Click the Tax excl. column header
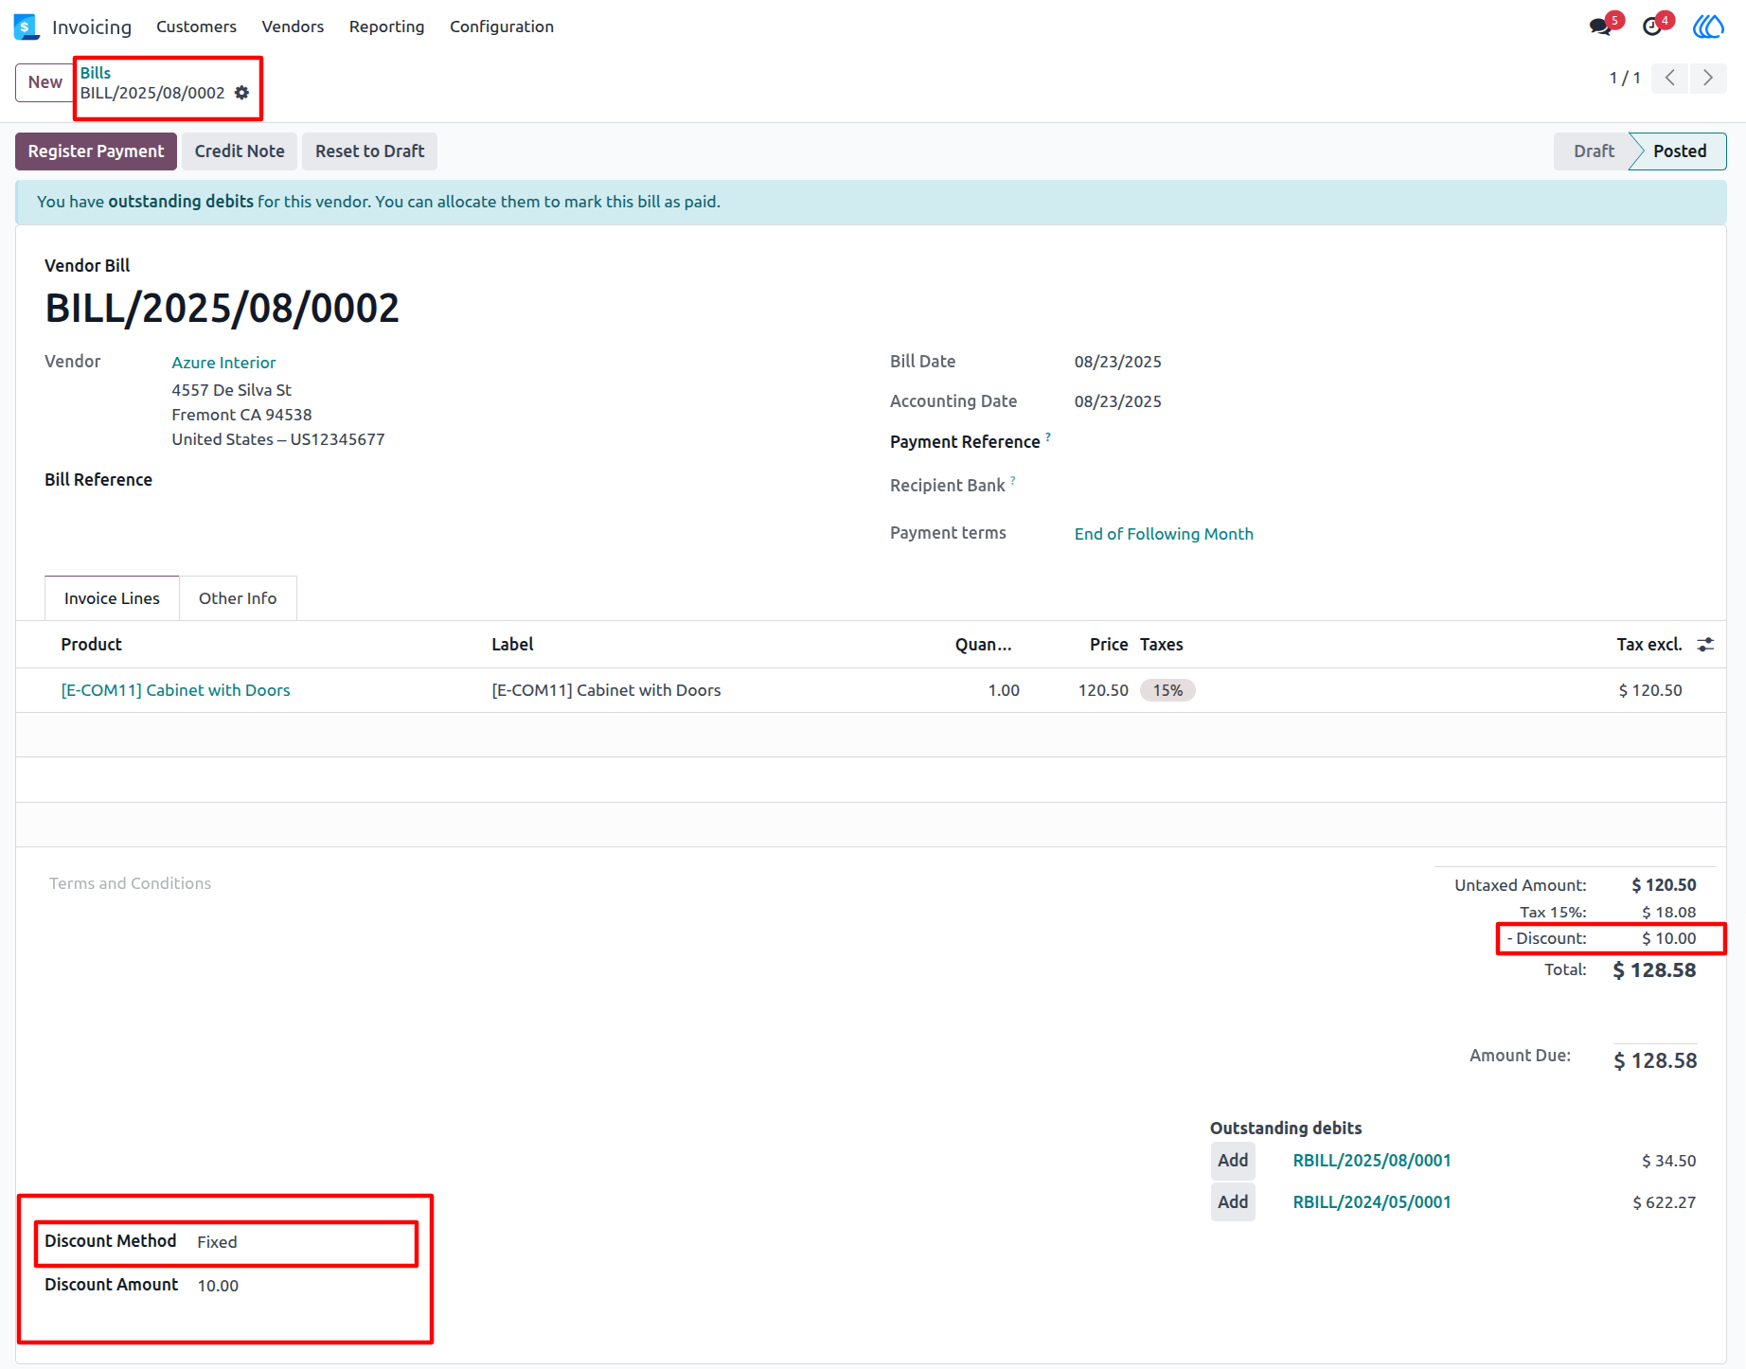This screenshot has width=1746, height=1369. coord(1649,645)
